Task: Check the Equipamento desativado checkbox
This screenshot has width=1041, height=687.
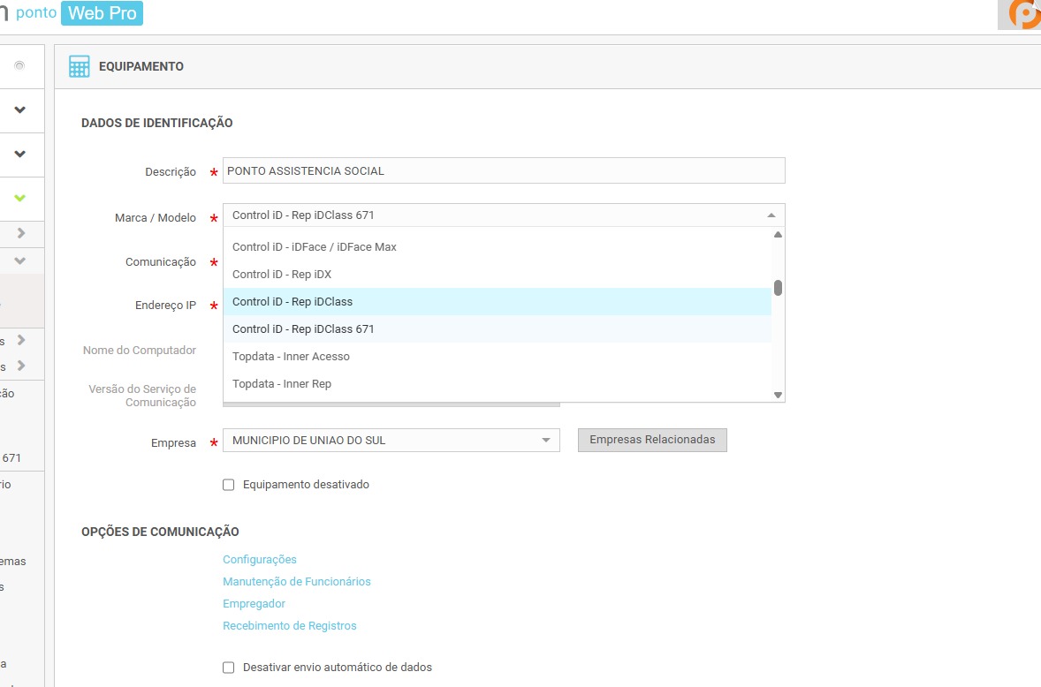Action: coord(229,485)
